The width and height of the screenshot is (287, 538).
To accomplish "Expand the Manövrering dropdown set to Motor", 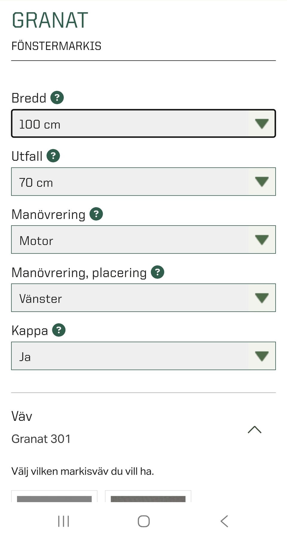I will 143,240.
